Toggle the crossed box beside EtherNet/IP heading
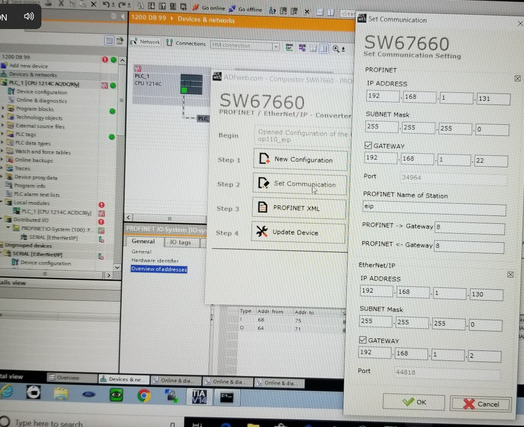Viewport: 524px width, 427px height. (x=510, y=274)
